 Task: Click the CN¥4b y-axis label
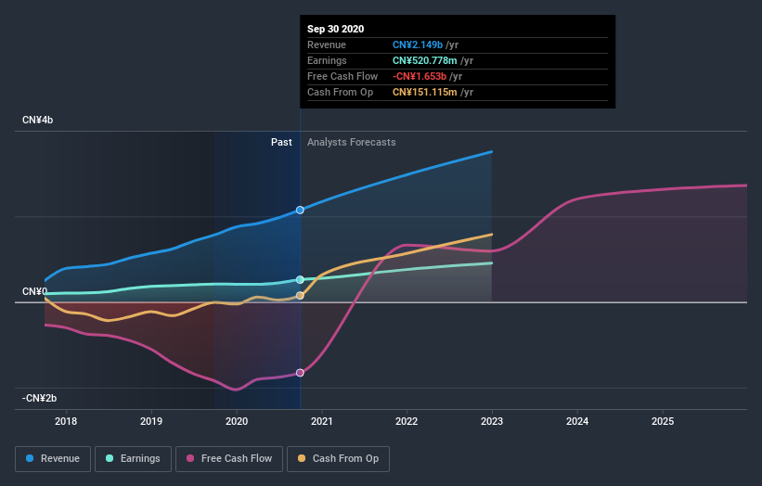38,121
